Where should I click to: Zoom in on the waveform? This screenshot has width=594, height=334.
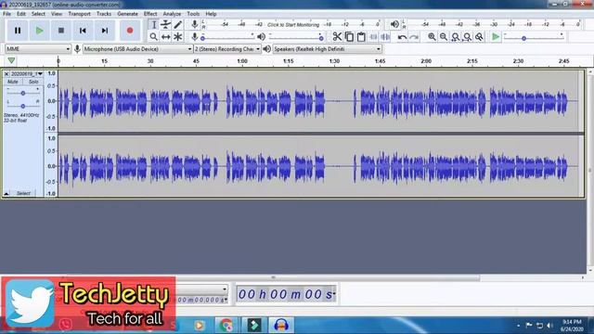pyautogui.click(x=432, y=37)
